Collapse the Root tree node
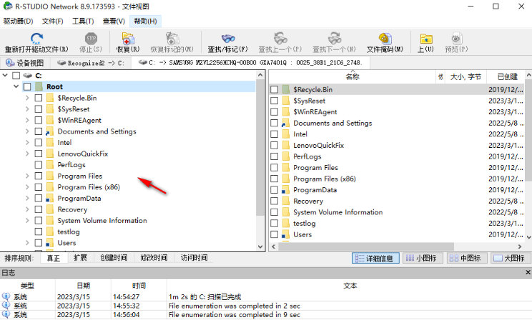 [16, 86]
